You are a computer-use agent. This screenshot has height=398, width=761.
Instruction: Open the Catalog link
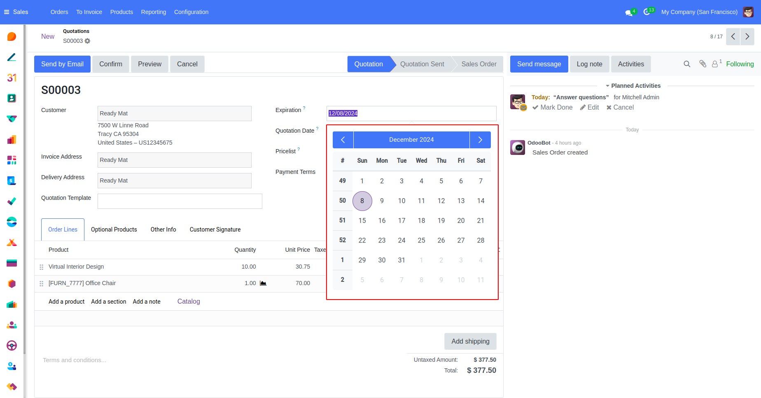[x=189, y=302]
